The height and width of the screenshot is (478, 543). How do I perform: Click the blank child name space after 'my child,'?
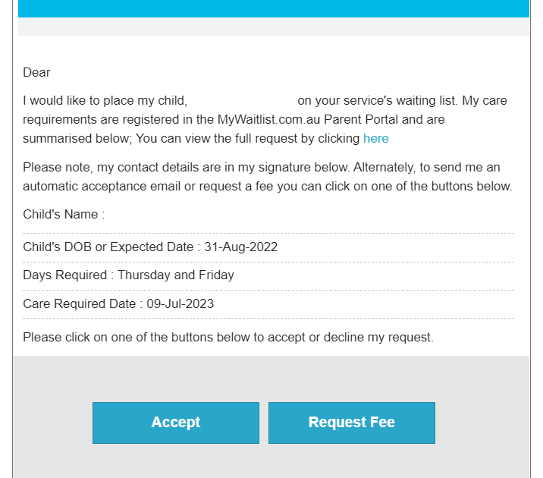(243, 101)
